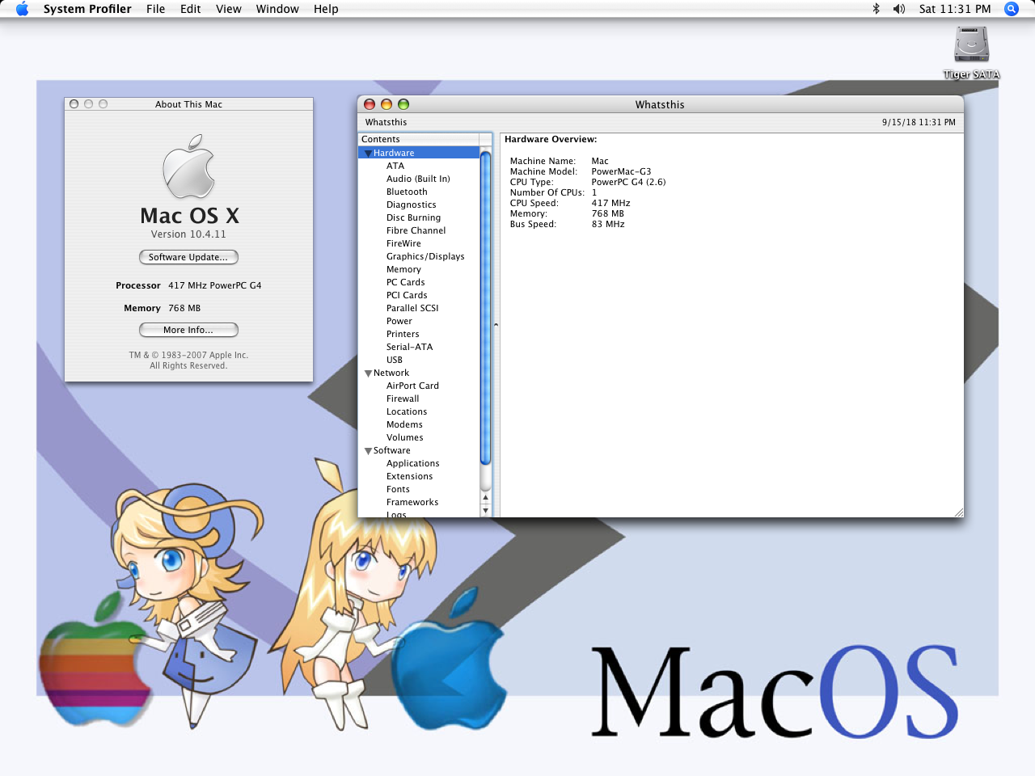The width and height of the screenshot is (1035, 776).
Task: Click the Bluetooth status icon in menu bar
Action: tap(876, 9)
